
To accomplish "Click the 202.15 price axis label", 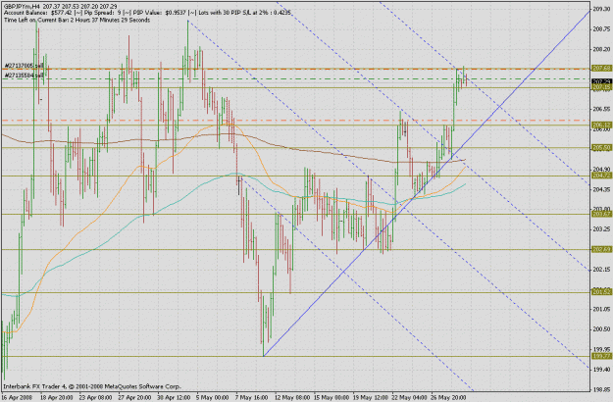I will [601, 270].
